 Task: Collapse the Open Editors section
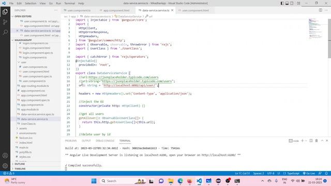[x=23, y=16]
